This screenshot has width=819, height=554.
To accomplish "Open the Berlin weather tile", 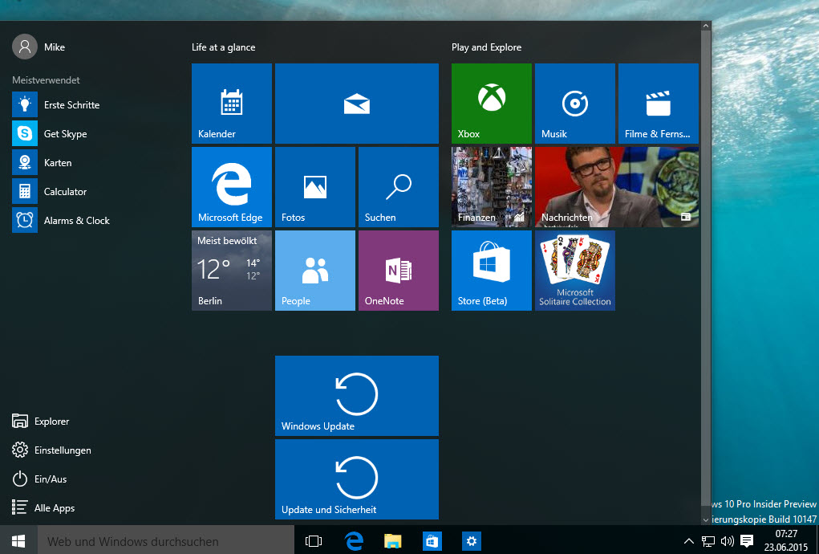I will click(x=231, y=271).
